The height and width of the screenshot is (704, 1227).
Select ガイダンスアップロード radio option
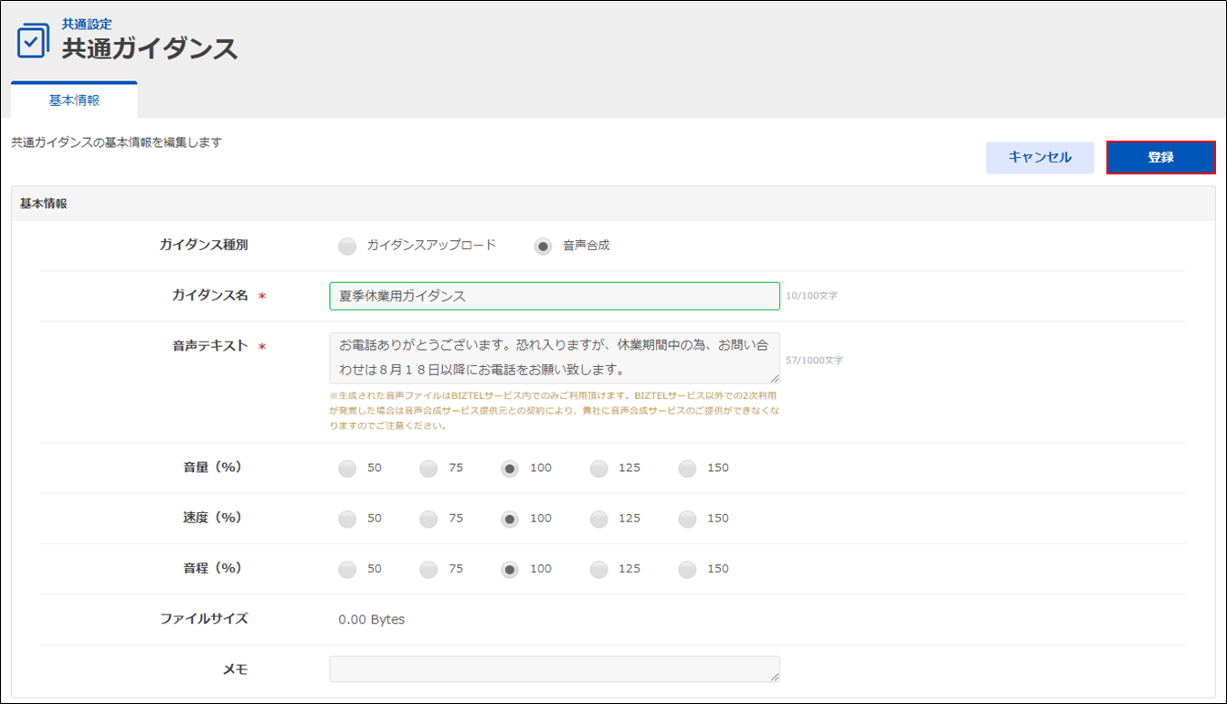pyautogui.click(x=347, y=246)
